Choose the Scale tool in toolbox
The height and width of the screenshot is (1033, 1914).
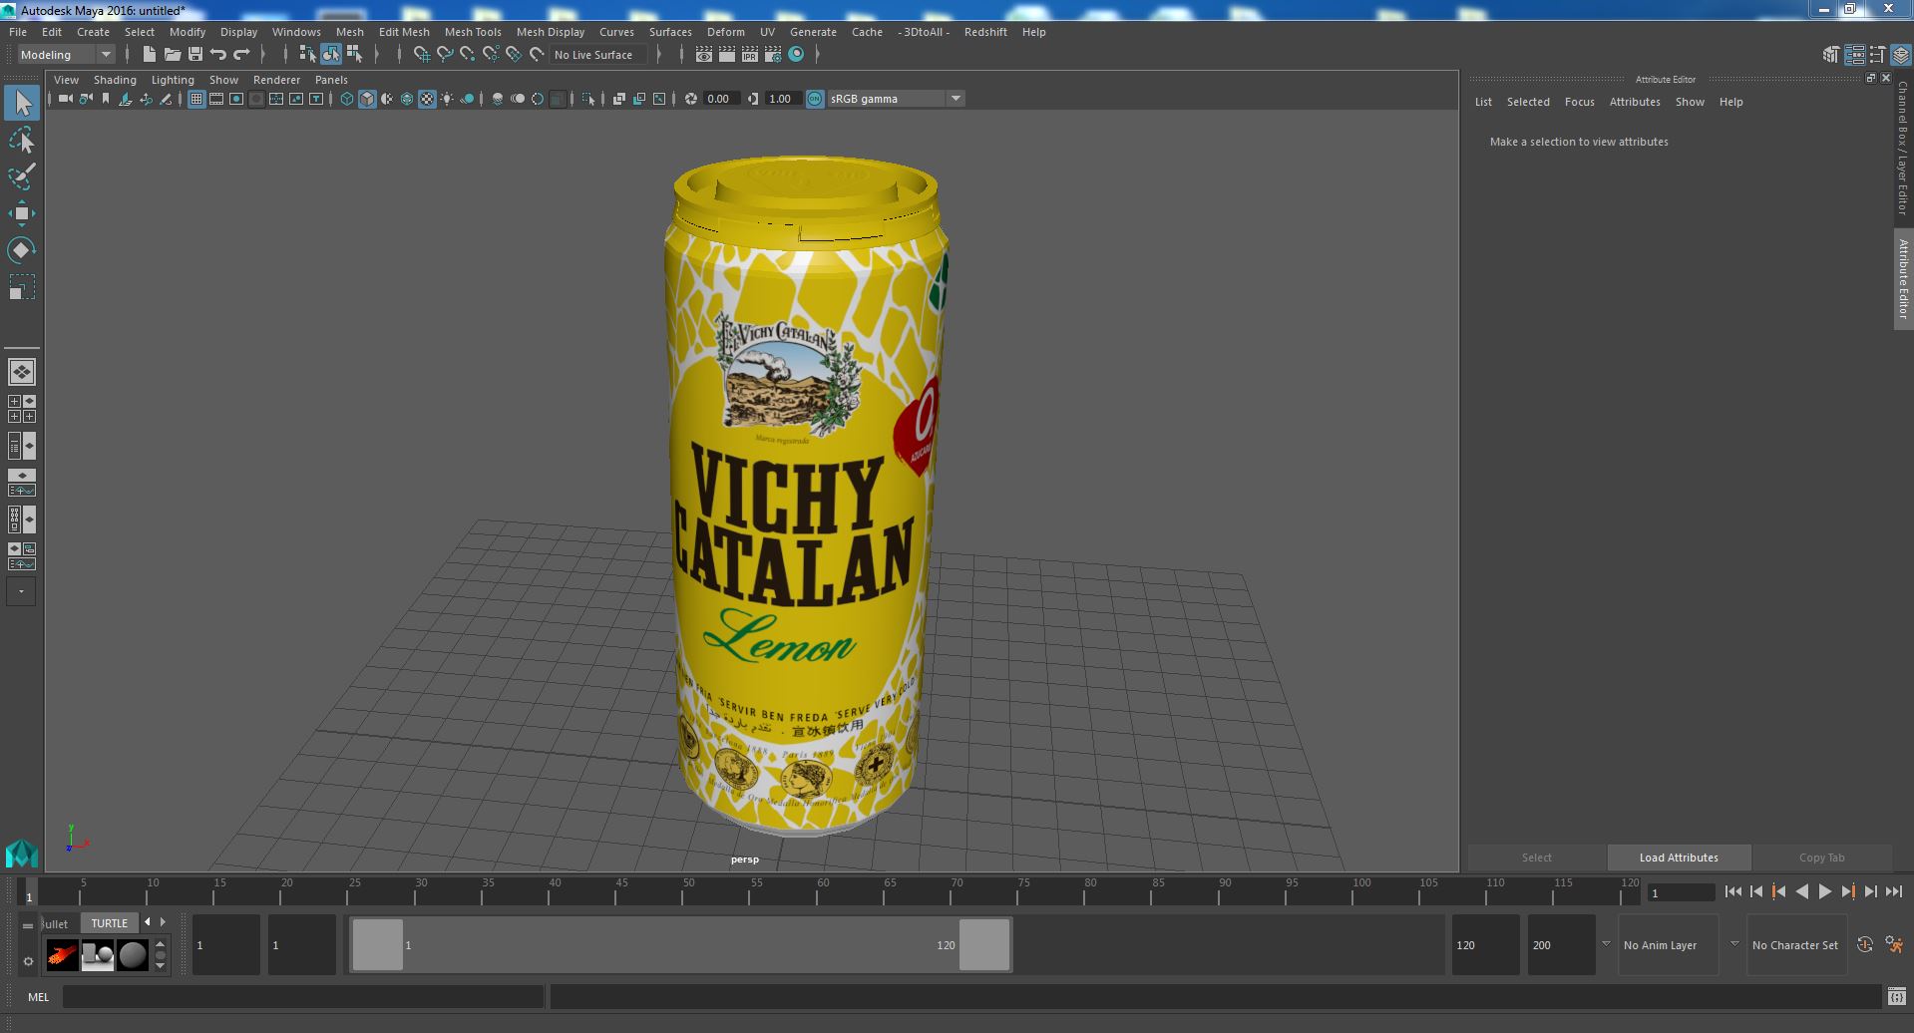point(22,287)
